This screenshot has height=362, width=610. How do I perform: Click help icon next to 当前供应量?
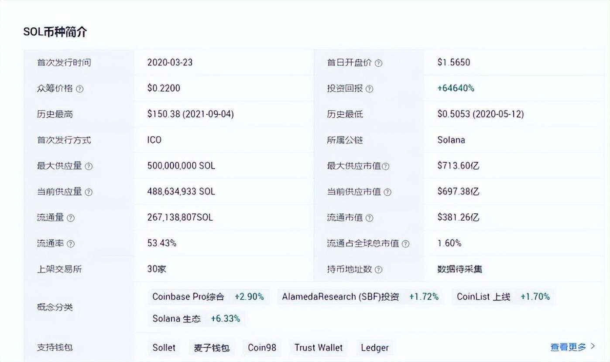89,192
